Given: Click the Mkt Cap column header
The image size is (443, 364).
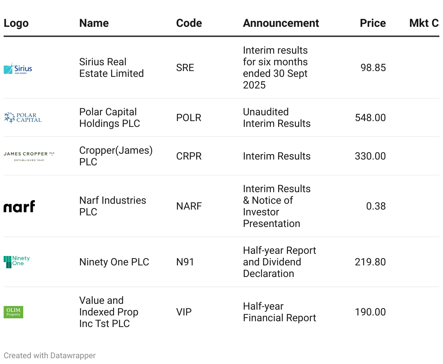Looking at the screenshot, I should click(424, 23).
